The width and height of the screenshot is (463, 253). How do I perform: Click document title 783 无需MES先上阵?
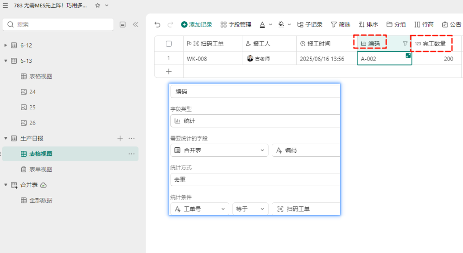point(50,5)
